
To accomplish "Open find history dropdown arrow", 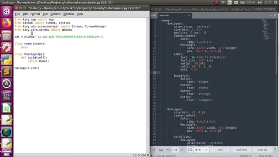I will [x=206, y=150].
